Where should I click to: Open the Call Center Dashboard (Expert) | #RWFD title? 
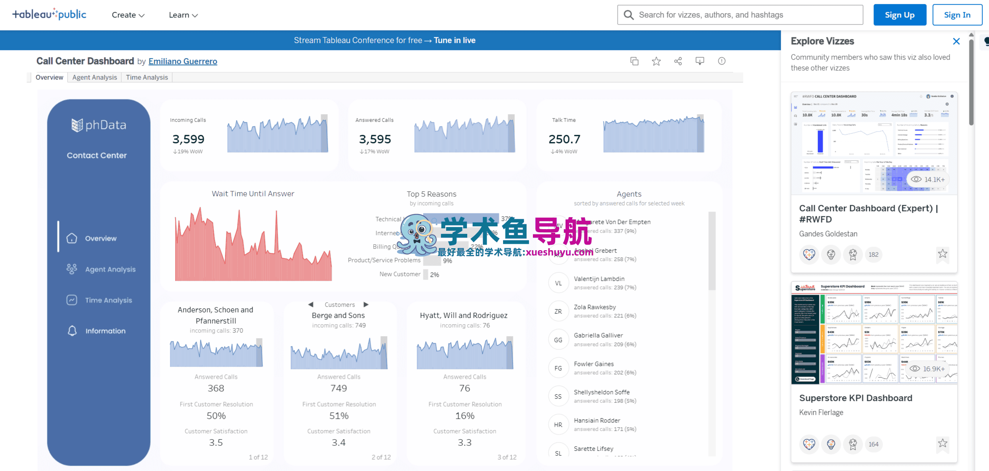(868, 214)
